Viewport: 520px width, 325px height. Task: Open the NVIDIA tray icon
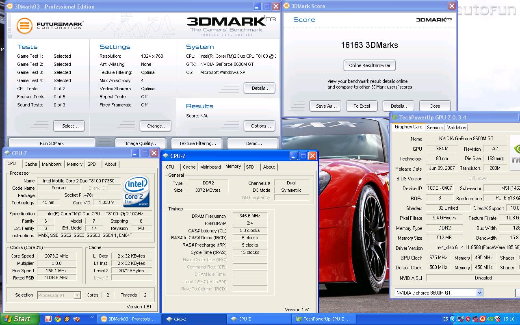point(490,319)
